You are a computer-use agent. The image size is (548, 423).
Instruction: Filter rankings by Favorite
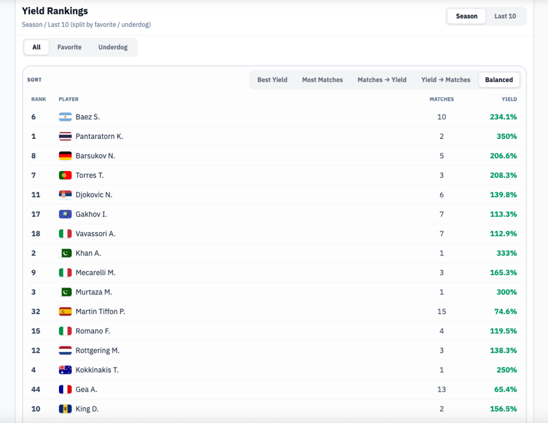(x=69, y=47)
